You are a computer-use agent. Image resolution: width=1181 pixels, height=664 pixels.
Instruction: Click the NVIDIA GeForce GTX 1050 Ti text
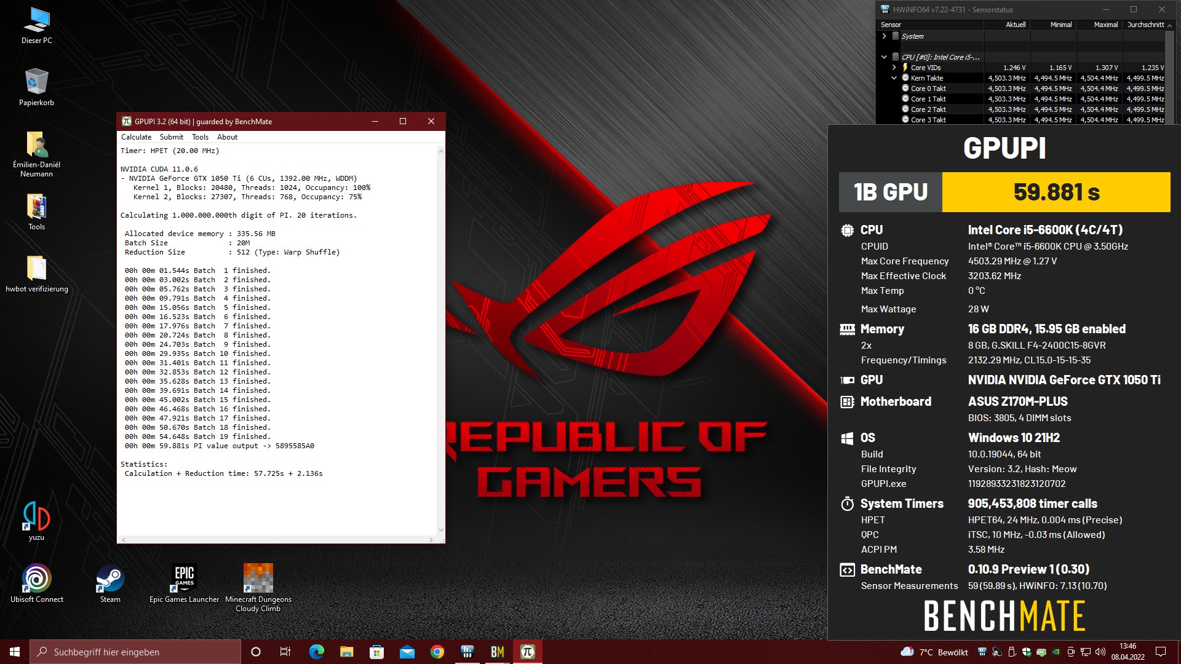point(1064,380)
